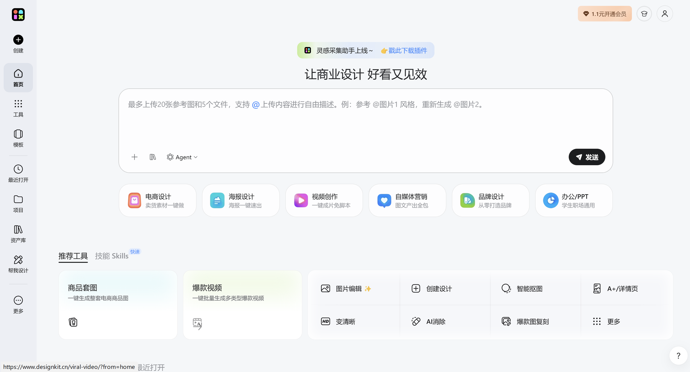Click the 发送 send button
The height and width of the screenshot is (372, 690).
(x=587, y=157)
